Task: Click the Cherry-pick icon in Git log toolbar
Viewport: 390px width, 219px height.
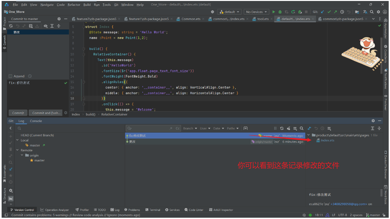Action: coord(288,128)
